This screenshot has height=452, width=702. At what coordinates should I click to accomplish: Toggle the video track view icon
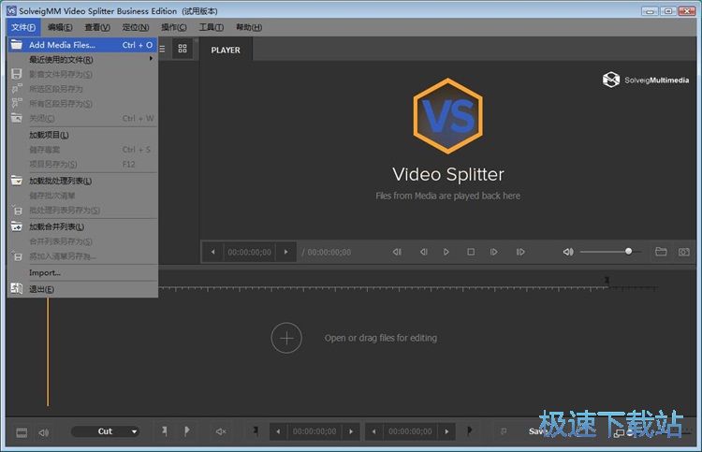pyautogui.click(x=22, y=431)
